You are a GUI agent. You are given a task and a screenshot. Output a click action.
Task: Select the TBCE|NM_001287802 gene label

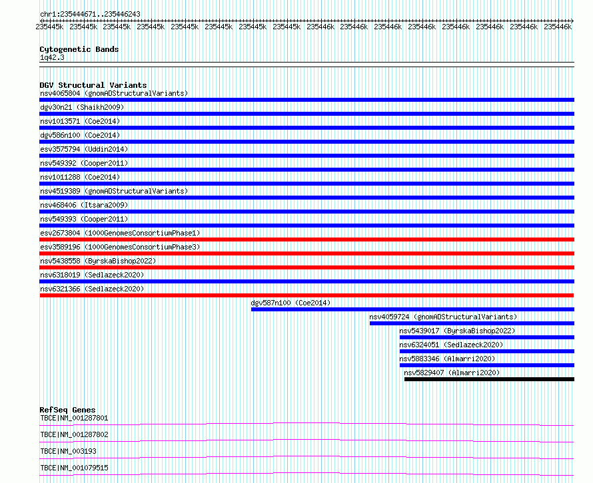point(74,434)
